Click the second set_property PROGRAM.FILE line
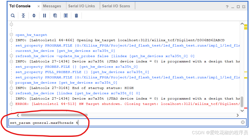The width and height of the screenshot is (249, 137). [128, 77]
